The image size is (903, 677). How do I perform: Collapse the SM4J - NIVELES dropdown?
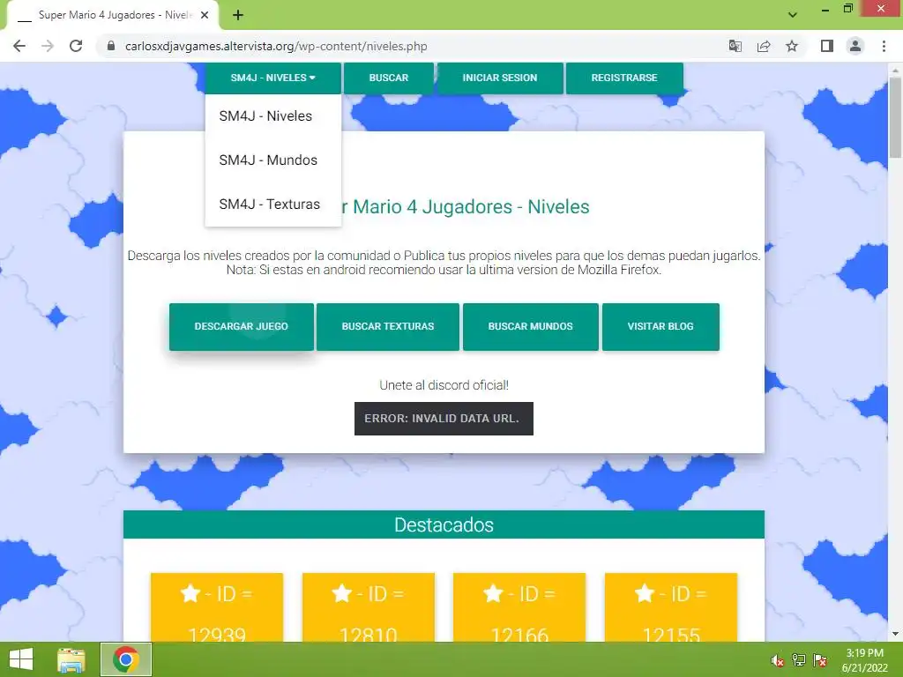(x=273, y=78)
